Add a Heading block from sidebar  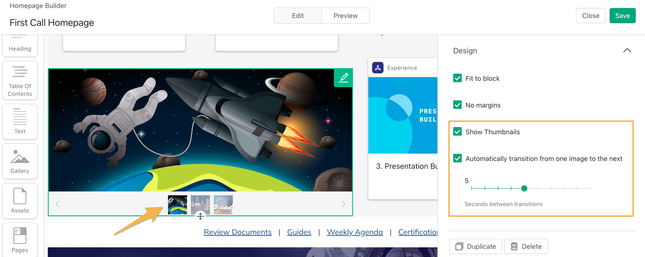tap(20, 46)
